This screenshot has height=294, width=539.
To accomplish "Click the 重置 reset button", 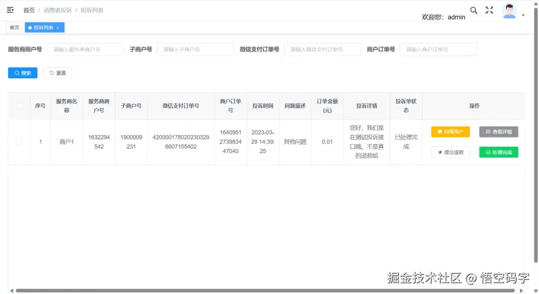I will pos(57,72).
